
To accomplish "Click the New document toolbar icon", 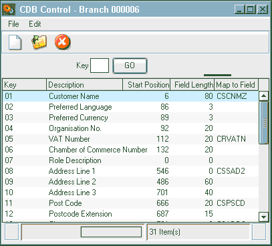I will click(x=15, y=42).
